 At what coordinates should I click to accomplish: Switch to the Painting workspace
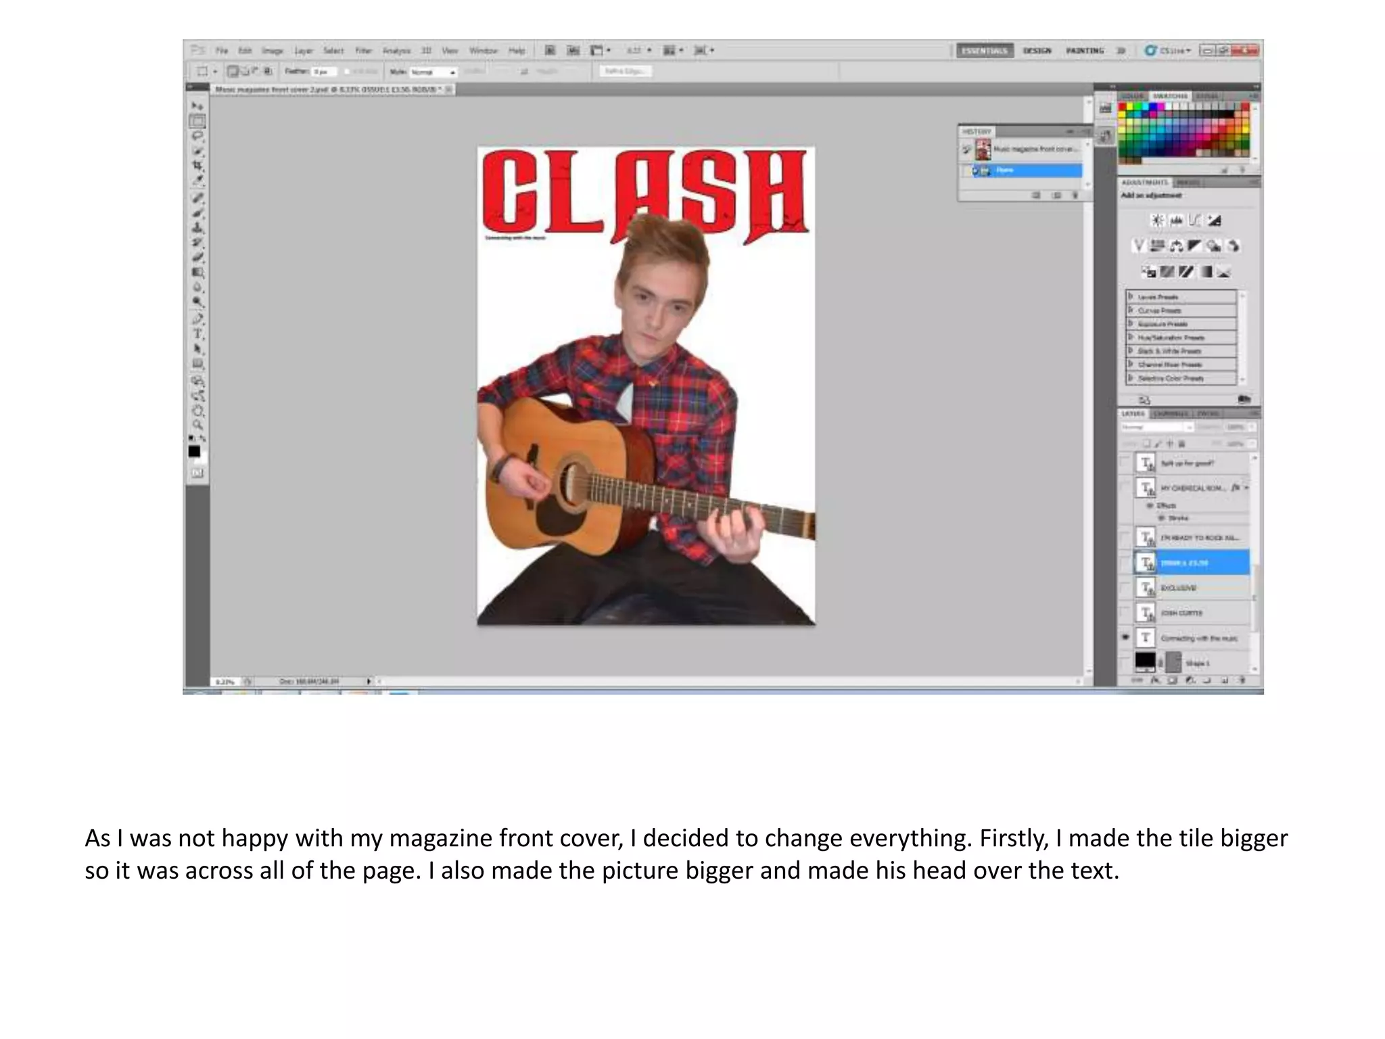pos(1085,51)
